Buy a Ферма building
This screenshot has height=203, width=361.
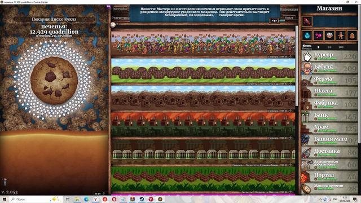pos(329,80)
